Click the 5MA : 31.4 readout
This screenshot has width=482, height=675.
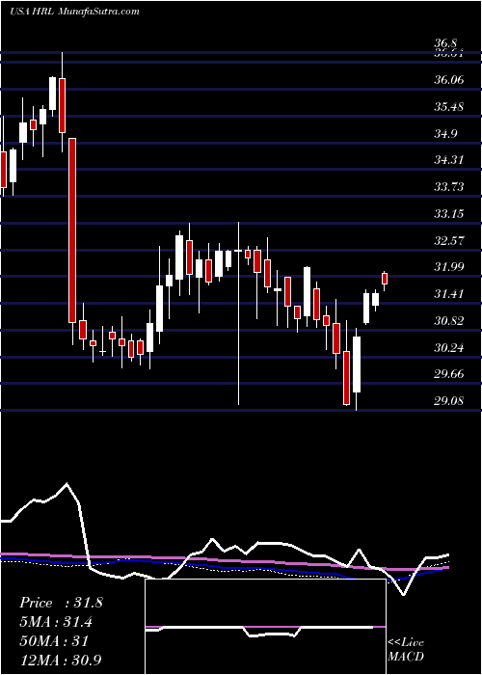[56, 622]
